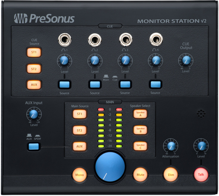The width and height of the screenshot is (219, 196).
Task: Choose Speaker A output
Action: coord(140,114)
